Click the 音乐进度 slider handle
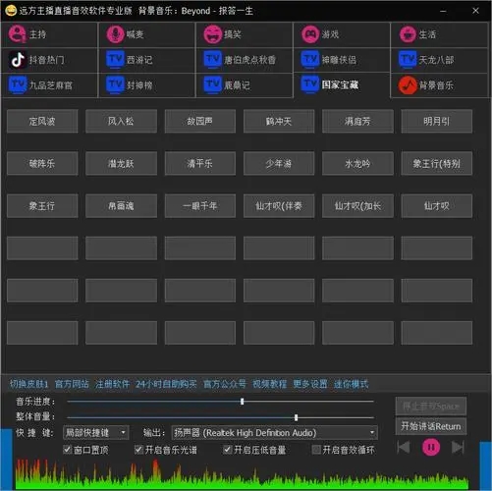The height and width of the screenshot is (491, 492). click(242, 402)
